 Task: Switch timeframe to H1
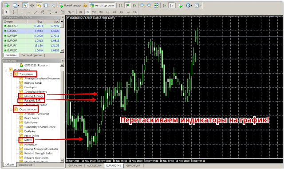coord(108,12)
